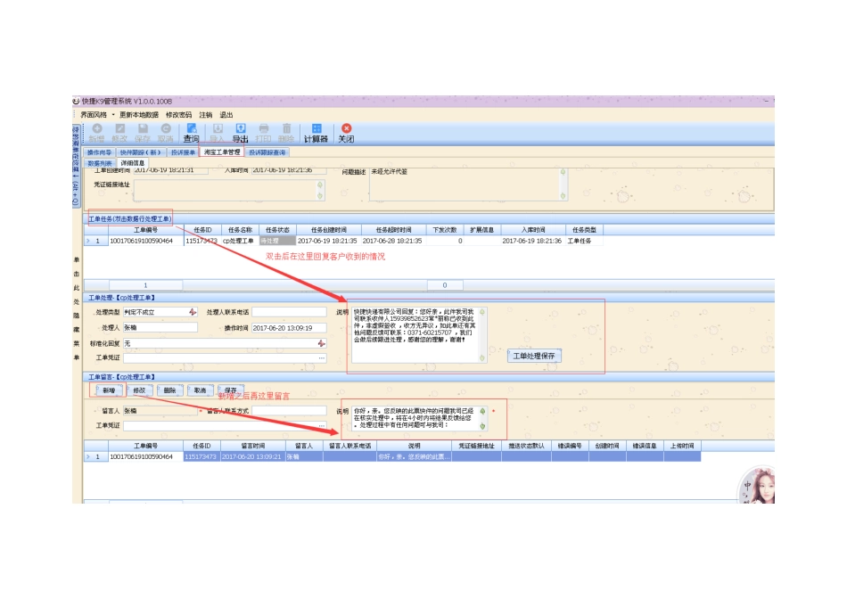The width and height of the screenshot is (847, 599).
Task: Click the 工单凭证 browse ellipsis in 工单处理 section
Action: (x=322, y=357)
